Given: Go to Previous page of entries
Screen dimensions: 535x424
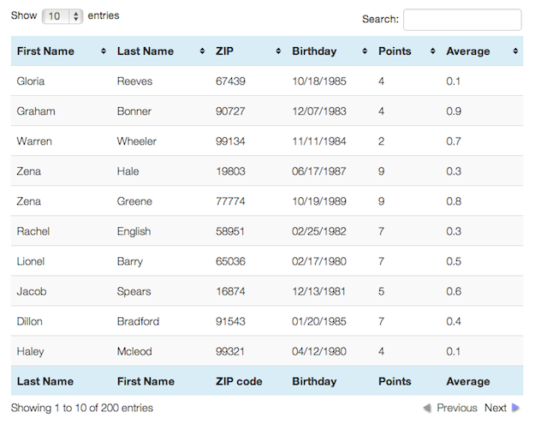Looking at the screenshot, I should [x=456, y=409].
